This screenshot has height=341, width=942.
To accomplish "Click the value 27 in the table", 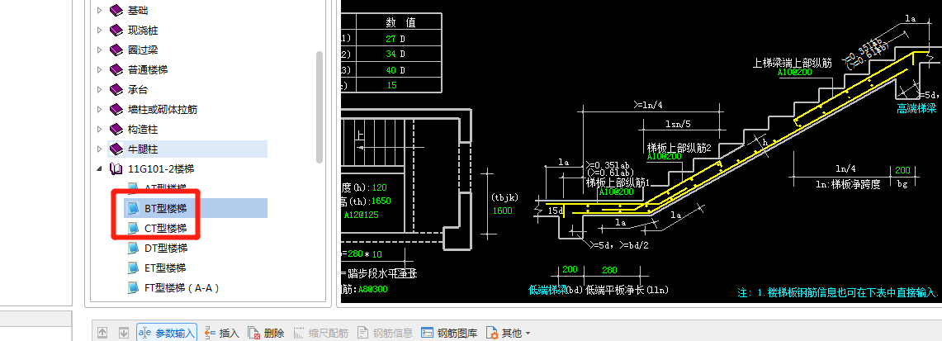I will (391, 38).
